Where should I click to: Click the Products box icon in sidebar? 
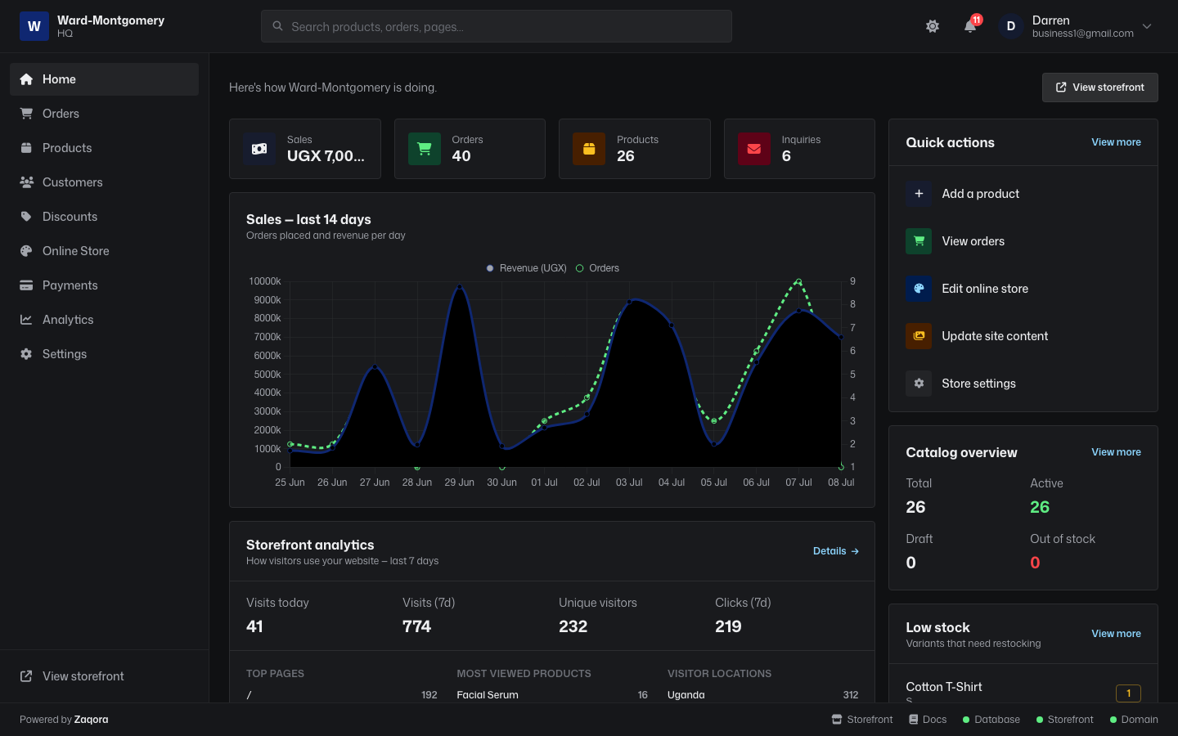[26, 148]
